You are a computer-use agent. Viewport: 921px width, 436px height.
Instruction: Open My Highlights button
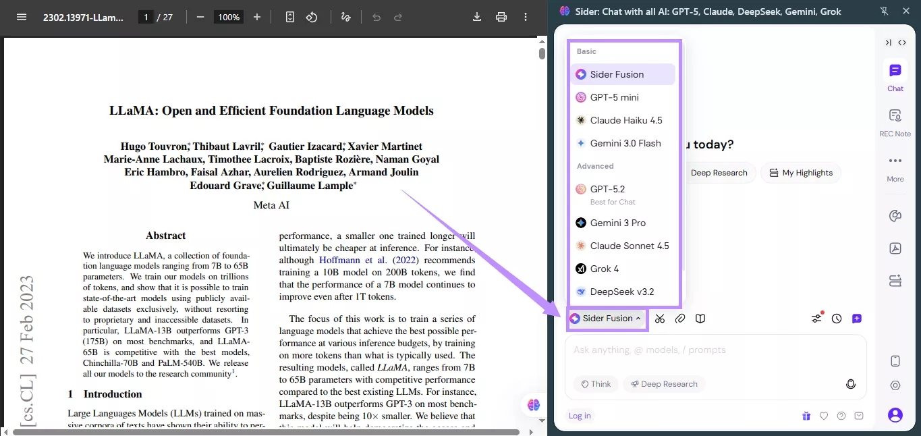(x=801, y=173)
